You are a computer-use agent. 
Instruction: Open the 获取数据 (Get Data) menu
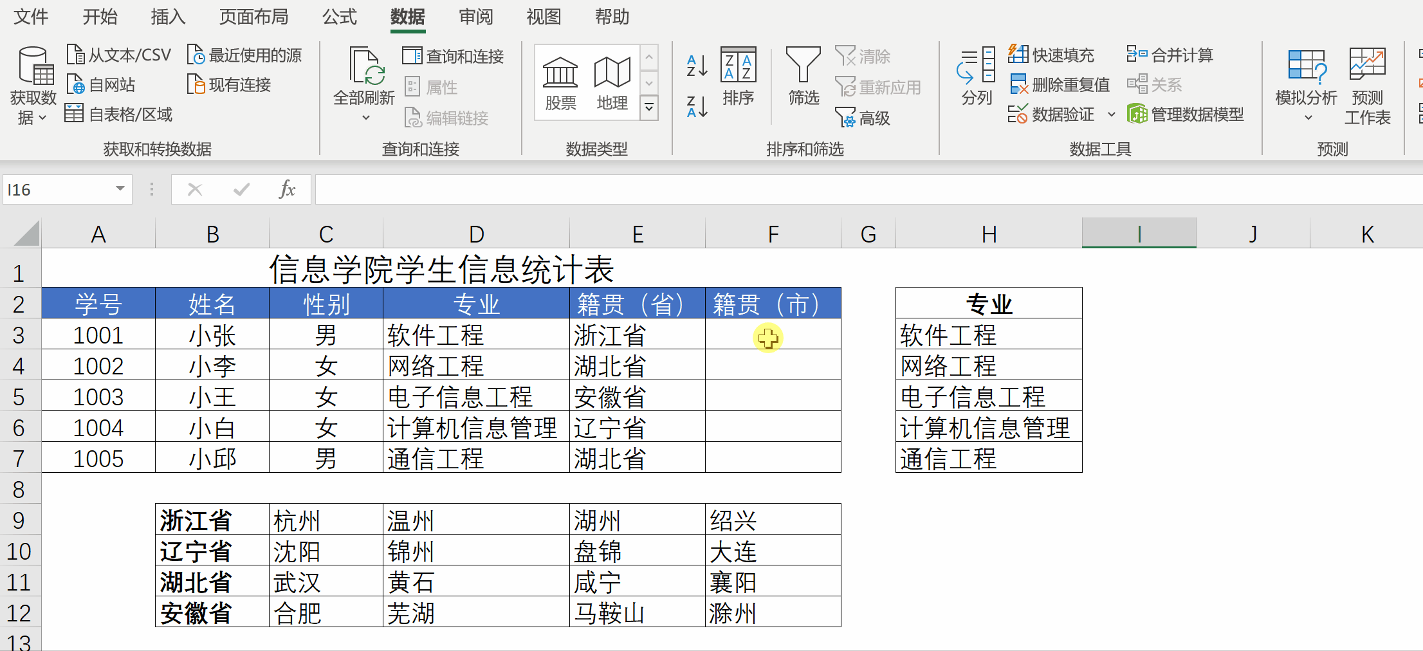[33, 86]
